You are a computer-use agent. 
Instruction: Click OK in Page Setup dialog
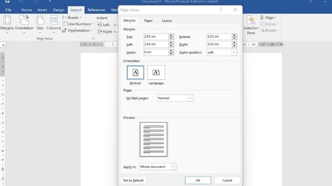coord(198,180)
